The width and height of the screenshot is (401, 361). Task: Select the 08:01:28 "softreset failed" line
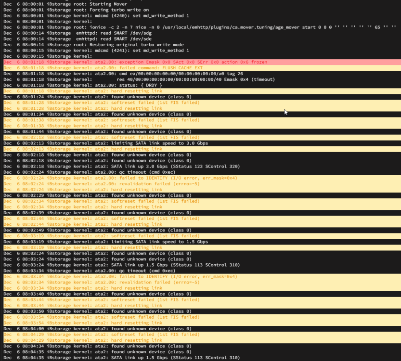202,103
